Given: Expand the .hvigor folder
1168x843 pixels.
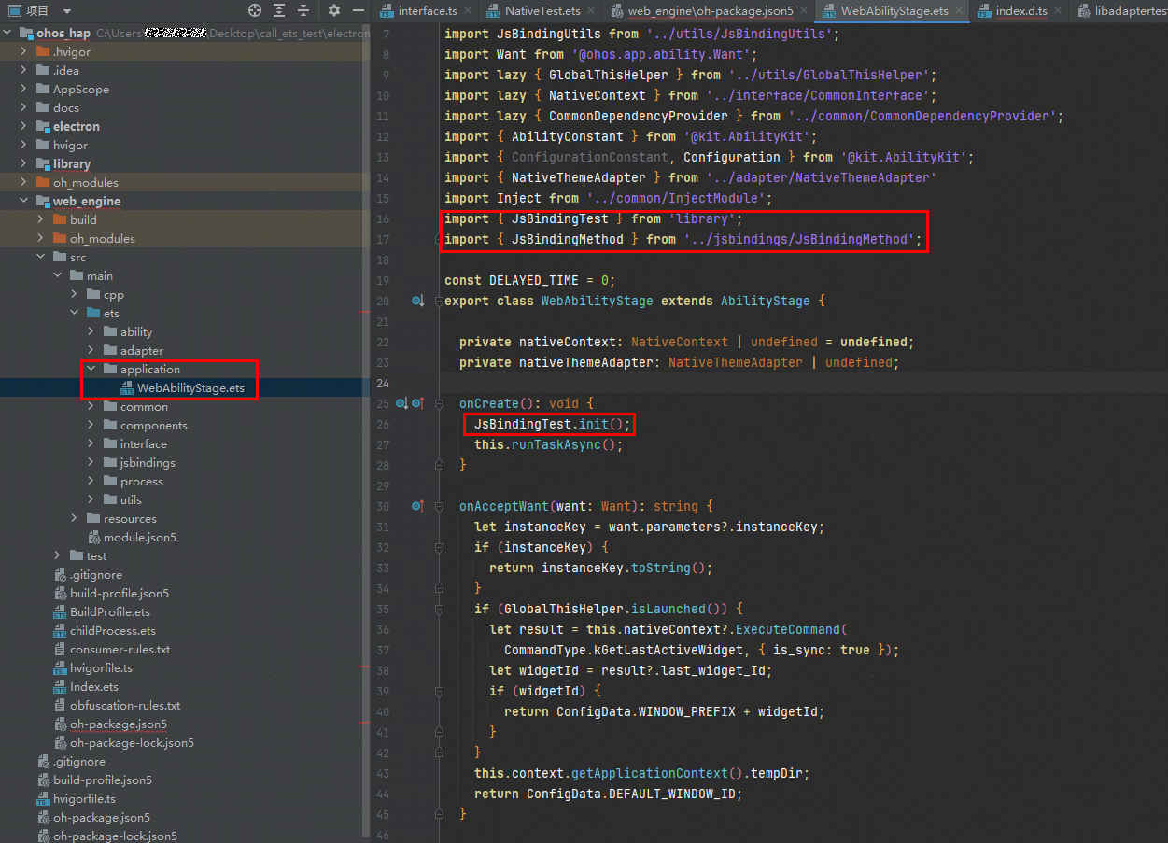Looking at the screenshot, I should [x=25, y=52].
